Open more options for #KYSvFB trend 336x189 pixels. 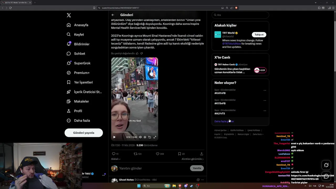tap(265, 101)
